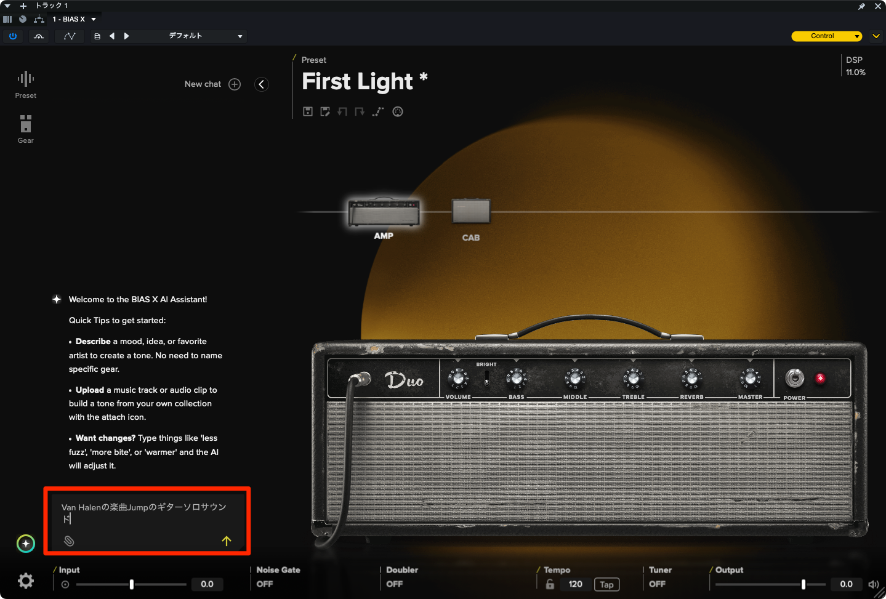Click the attach file paperclip icon

69,541
